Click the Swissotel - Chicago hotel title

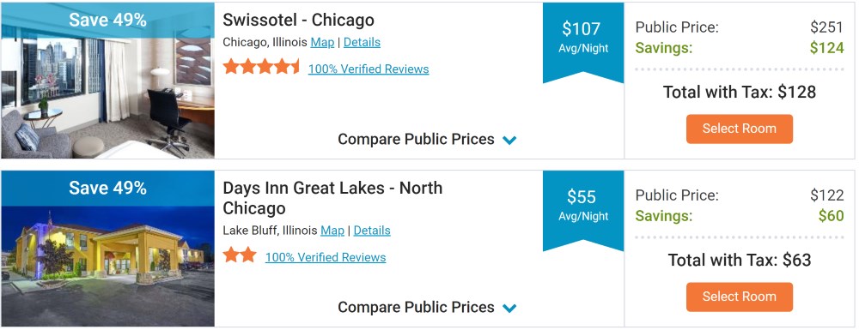(x=299, y=21)
